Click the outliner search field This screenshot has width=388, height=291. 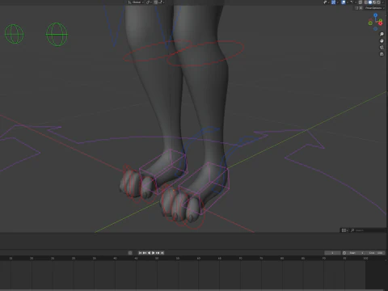(368, 230)
